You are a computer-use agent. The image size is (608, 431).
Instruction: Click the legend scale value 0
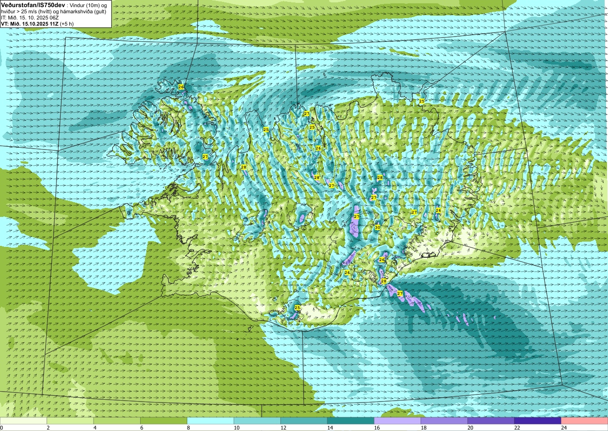pos(2,428)
